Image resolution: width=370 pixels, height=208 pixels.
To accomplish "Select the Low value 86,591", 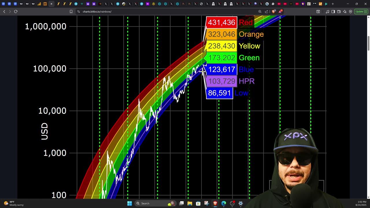I will (219, 93).
